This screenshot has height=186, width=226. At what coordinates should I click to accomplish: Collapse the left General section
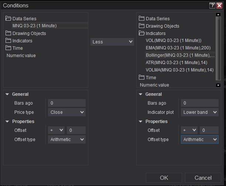tap(8, 94)
